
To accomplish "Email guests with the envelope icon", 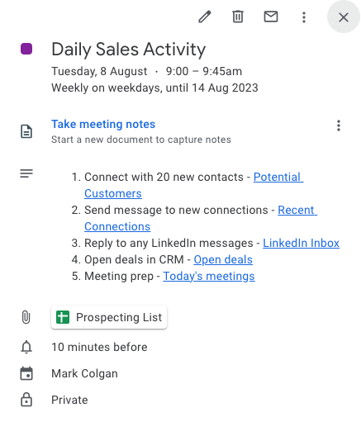I will [271, 17].
